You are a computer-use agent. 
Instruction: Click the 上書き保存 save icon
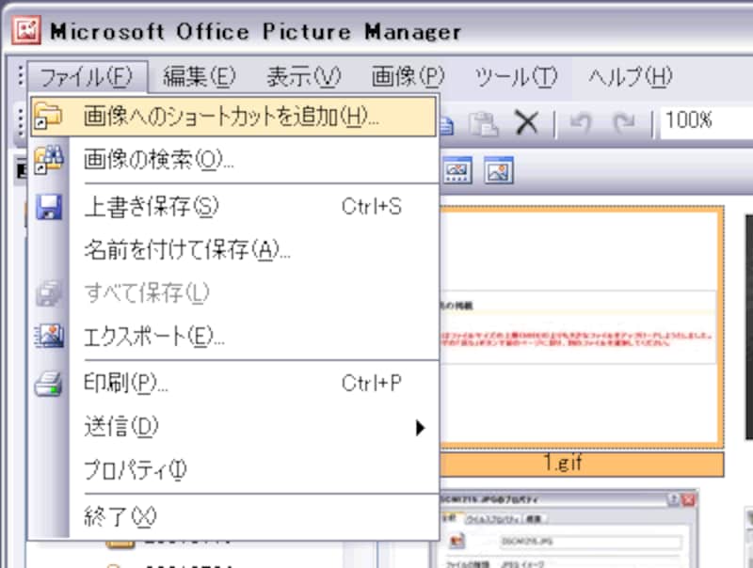49,207
